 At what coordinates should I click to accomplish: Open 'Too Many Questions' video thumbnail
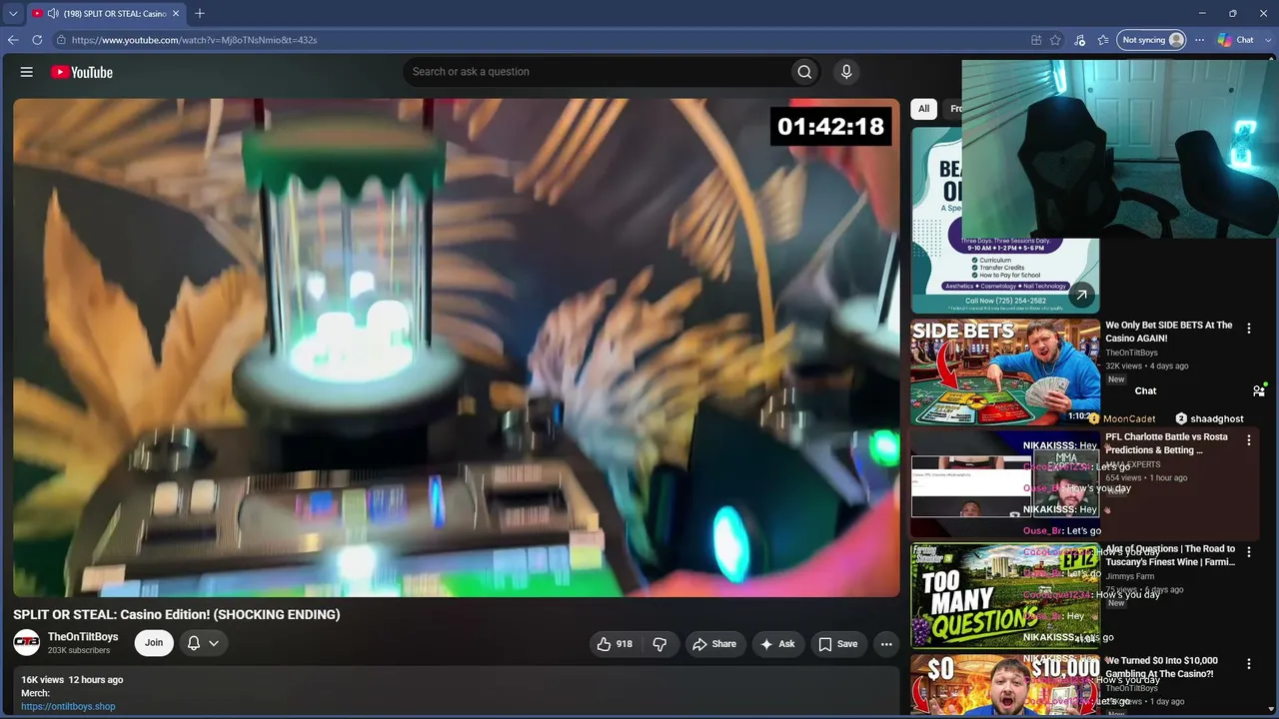pyautogui.click(x=1005, y=595)
